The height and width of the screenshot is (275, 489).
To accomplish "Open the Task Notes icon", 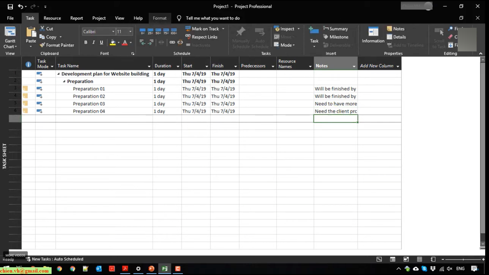I will pyautogui.click(x=389, y=29).
